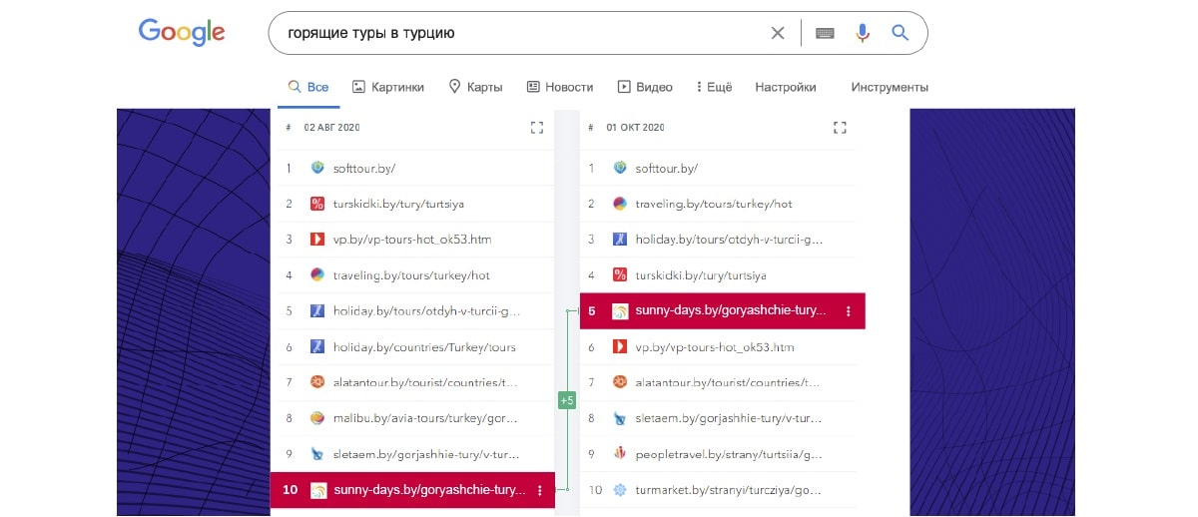Click traveling.by favicon in October list

pyautogui.click(x=620, y=204)
